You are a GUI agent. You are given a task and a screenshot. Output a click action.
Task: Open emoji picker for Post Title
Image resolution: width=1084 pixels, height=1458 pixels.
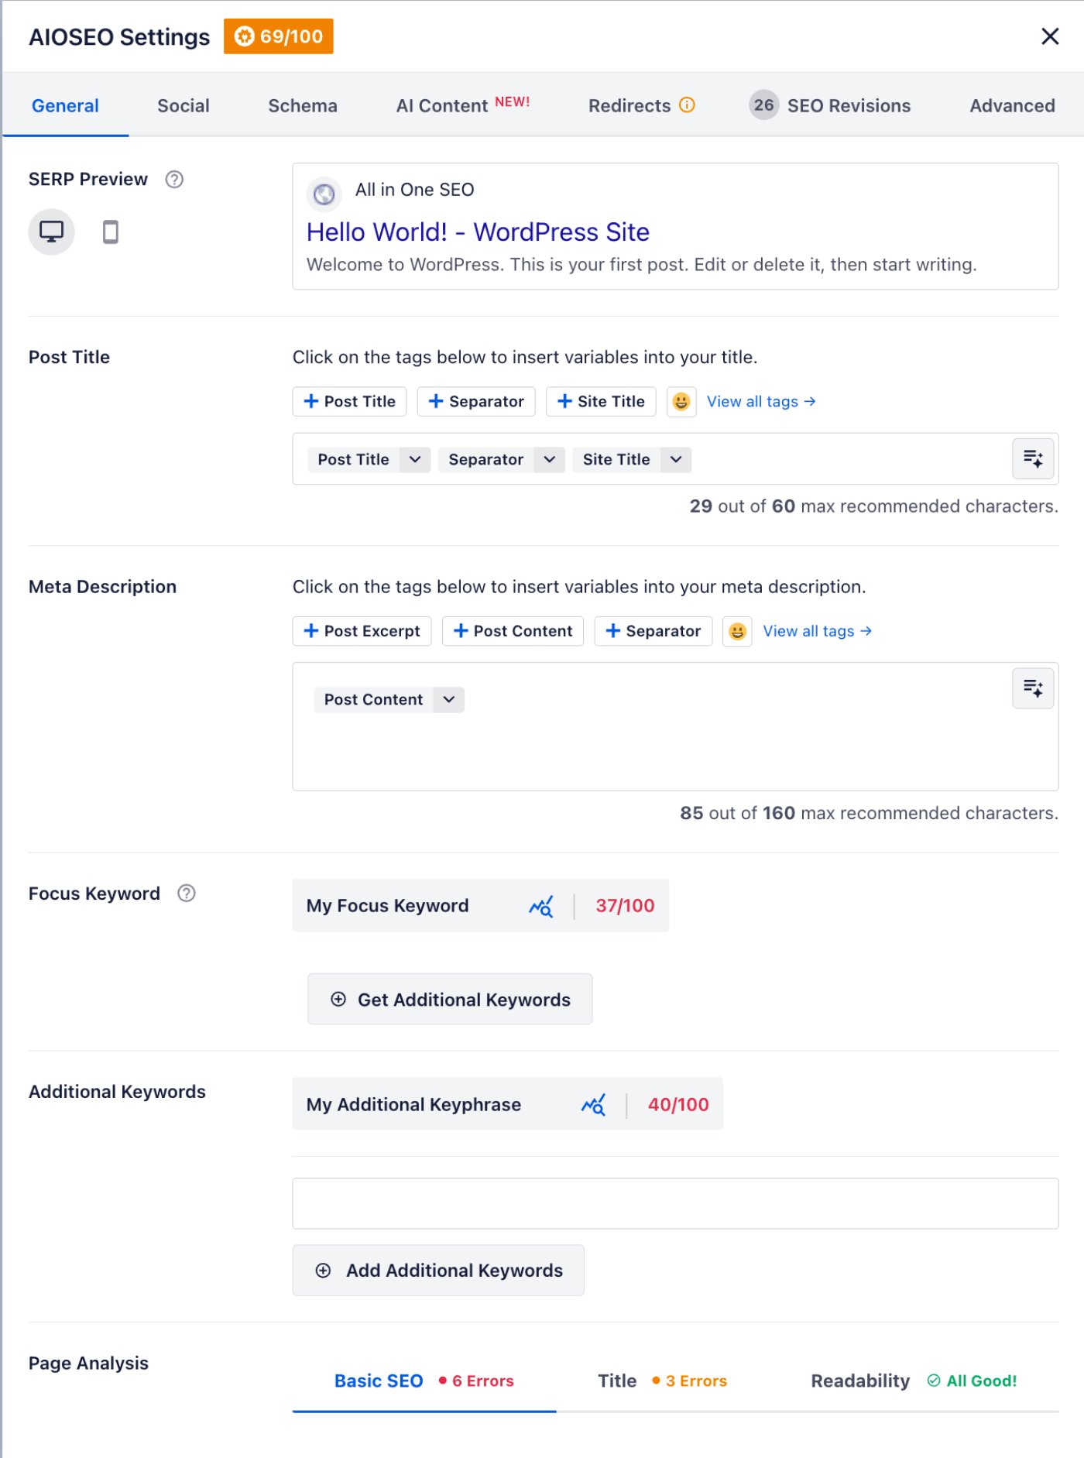pyautogui.click(x=681, y=401)
